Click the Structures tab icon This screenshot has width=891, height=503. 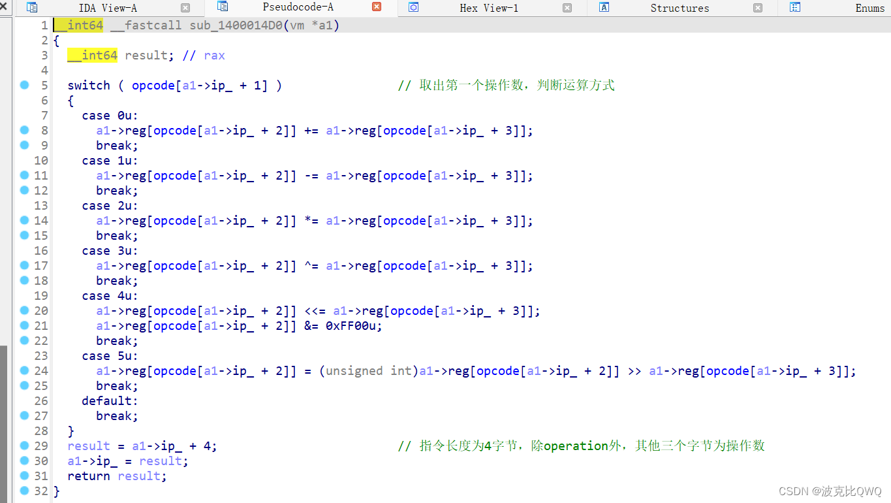click(604, 7)
